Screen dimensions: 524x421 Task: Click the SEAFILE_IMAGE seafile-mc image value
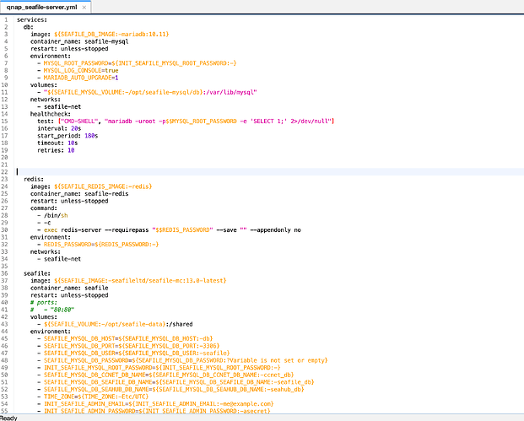(x=140, y=281)
